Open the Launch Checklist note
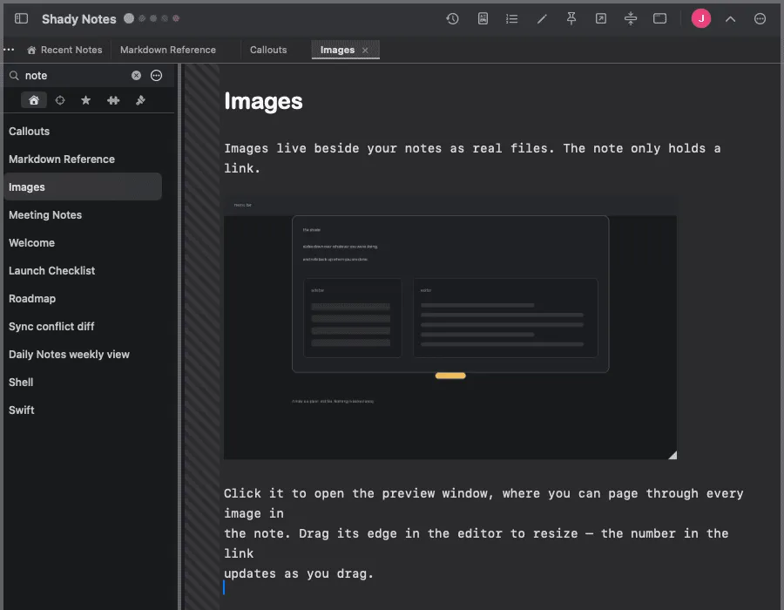The image size is (784, 610). click(x=83, y=270)
